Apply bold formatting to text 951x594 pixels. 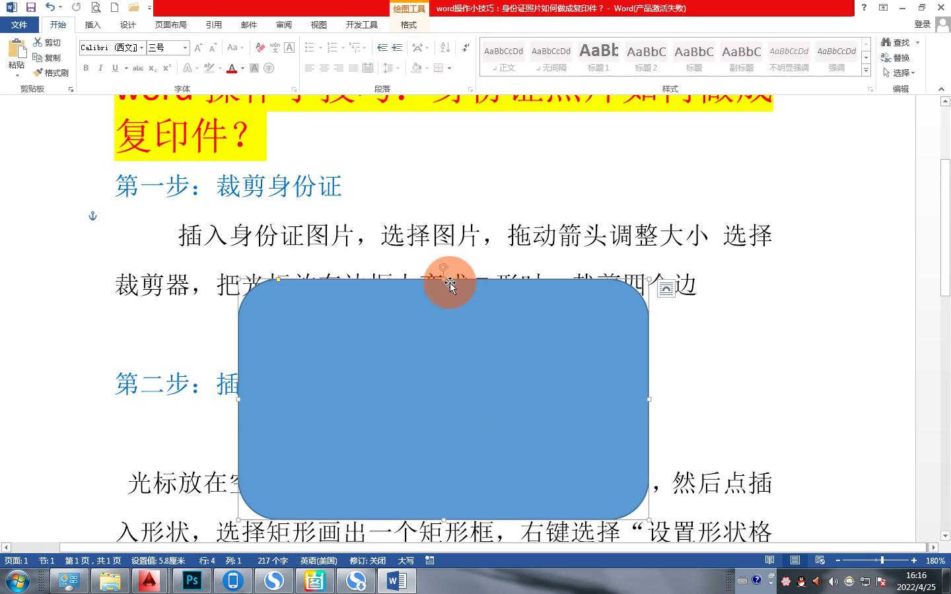coord(86,68)
